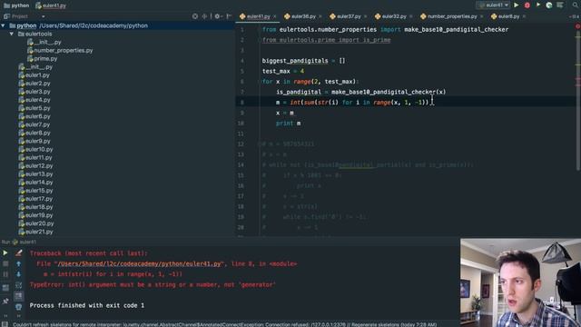Click the status bar skeleton refresh message
Image resolution: width=581 pixels, height=327 pixels.
(x=224, y=325)
